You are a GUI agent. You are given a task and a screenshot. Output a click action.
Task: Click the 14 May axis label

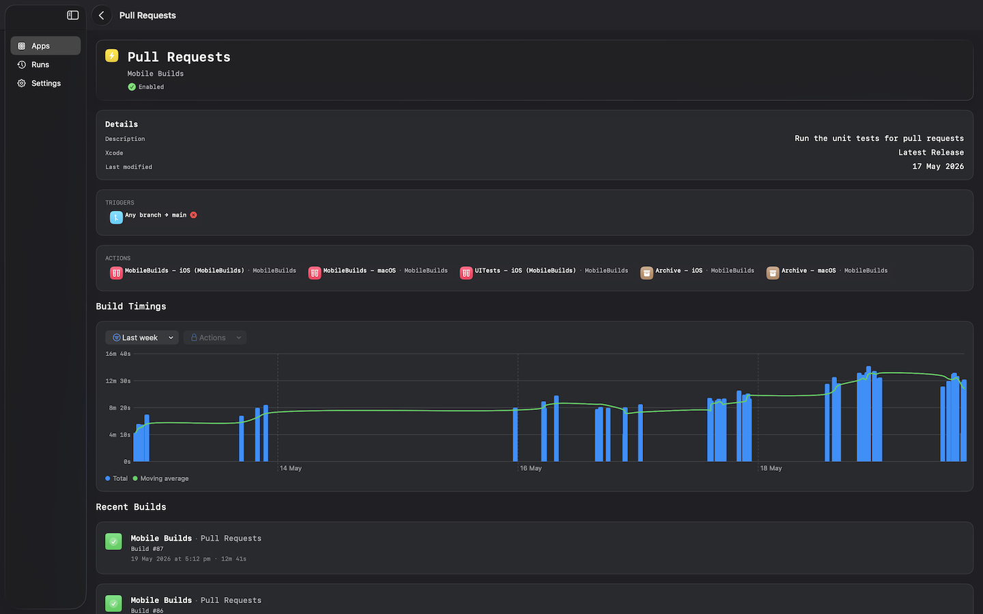click(291, 468)
